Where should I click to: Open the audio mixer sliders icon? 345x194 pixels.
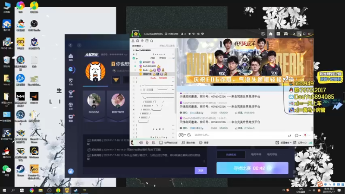[x=154, y=143]
